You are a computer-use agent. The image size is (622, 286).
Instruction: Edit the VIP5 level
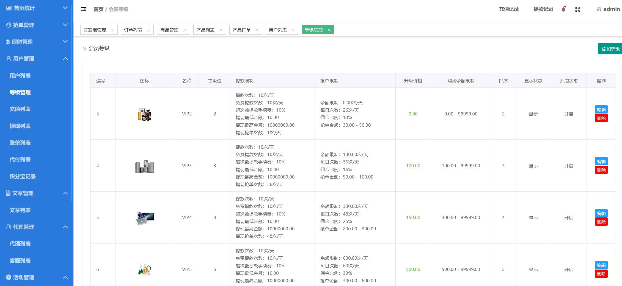click(x=601, y=265)
